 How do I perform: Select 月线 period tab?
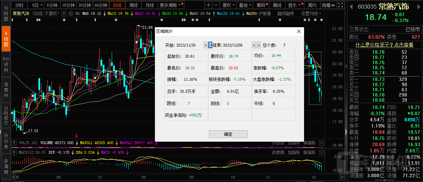[150, 5]
